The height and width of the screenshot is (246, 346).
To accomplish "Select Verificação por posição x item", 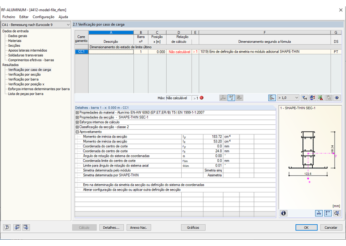I will click(26, 84).
